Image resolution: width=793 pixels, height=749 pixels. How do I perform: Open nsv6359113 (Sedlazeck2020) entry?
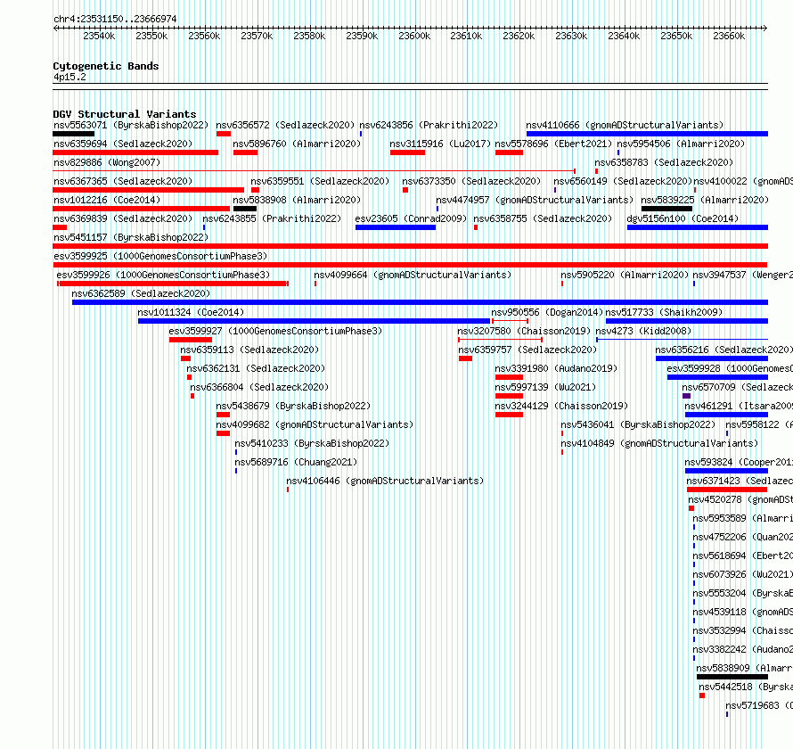[x=249, y=350]
